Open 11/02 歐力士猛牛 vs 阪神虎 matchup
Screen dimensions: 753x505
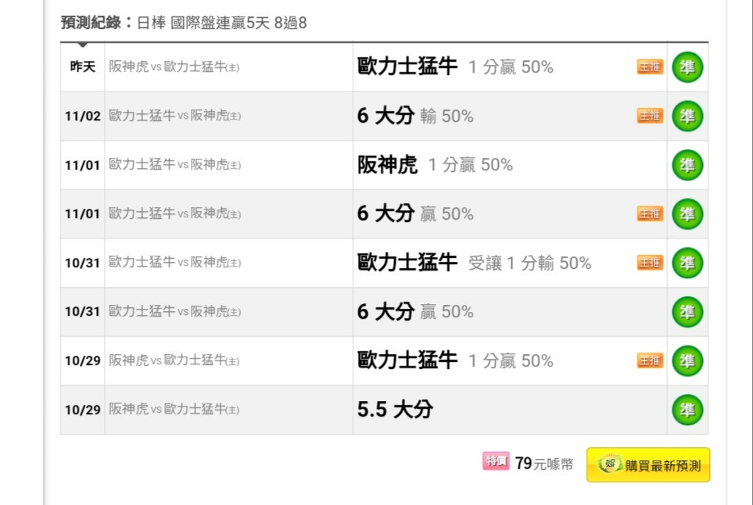tap(175, 115)
